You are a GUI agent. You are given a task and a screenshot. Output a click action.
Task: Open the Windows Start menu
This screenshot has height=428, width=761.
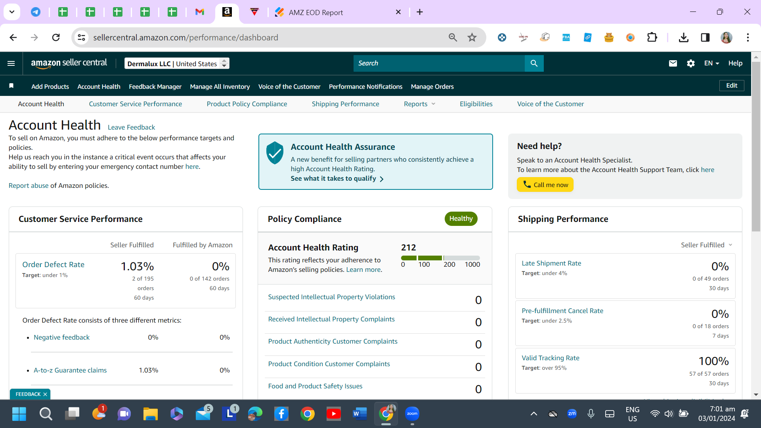coord(19,414)
